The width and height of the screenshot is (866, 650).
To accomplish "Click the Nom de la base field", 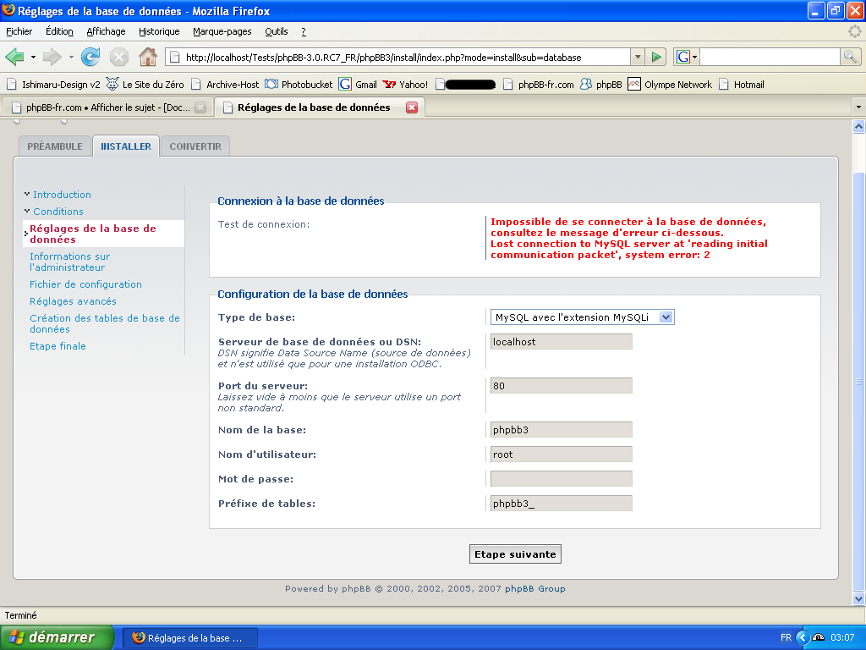I will 562,429.
